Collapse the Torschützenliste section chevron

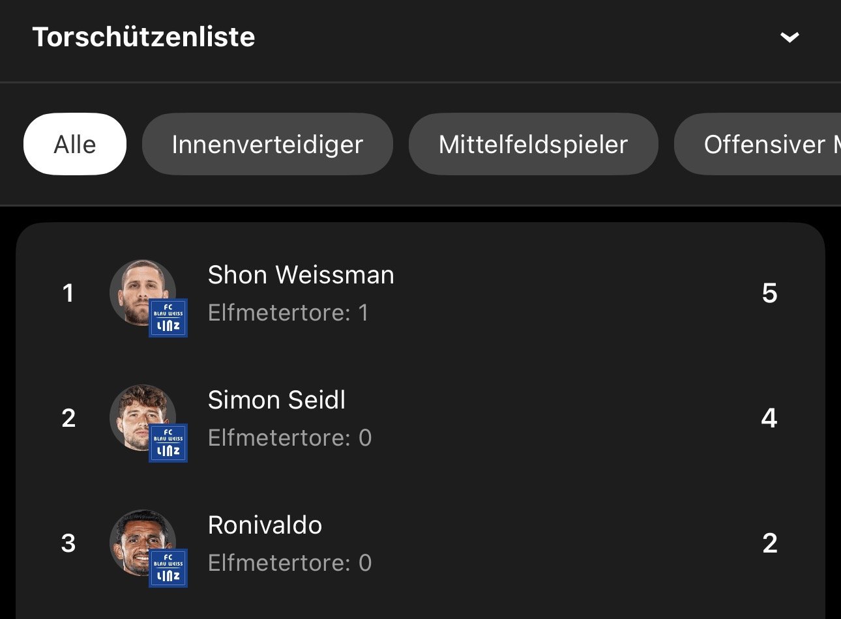tap(789, 37)
